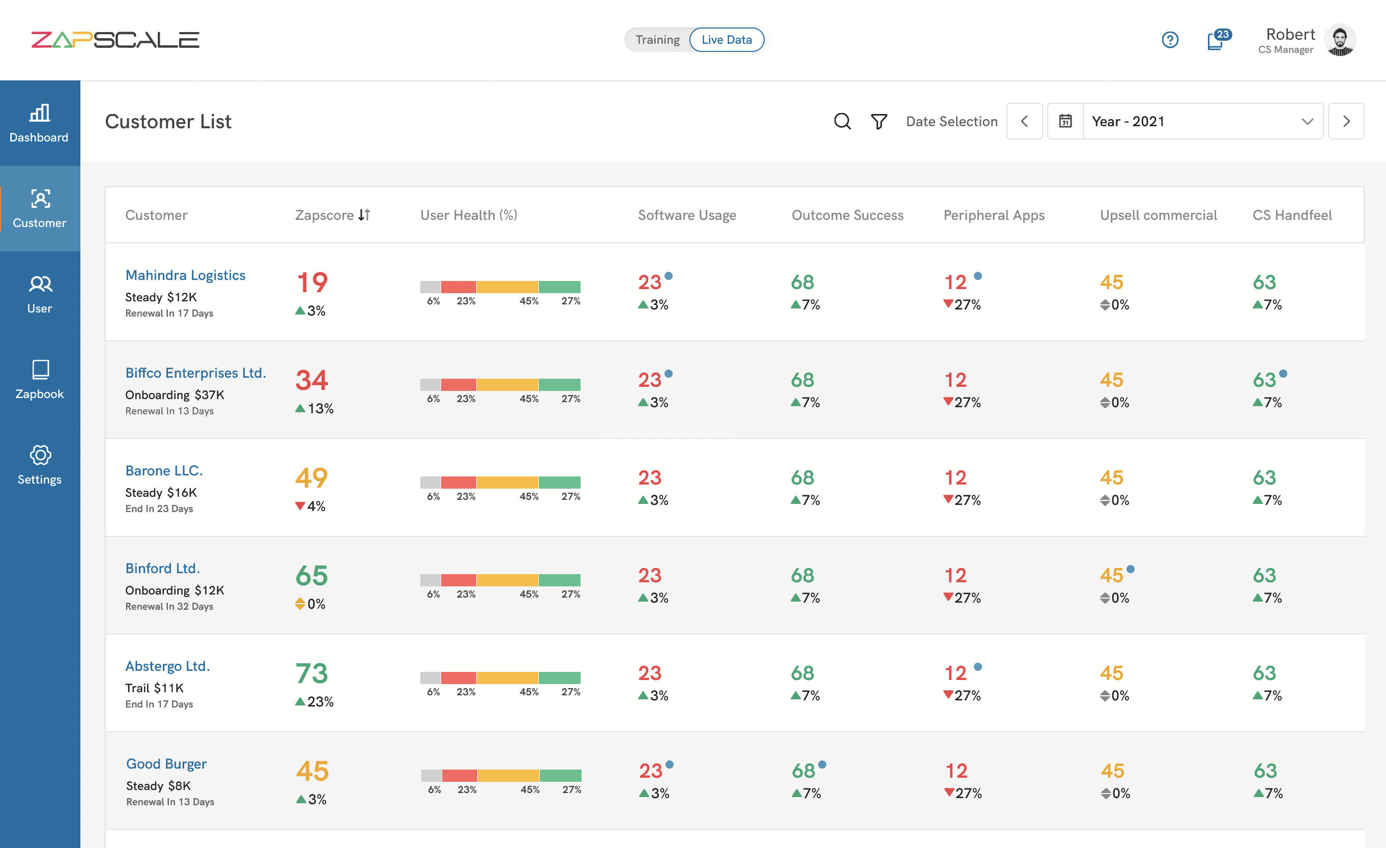Image resolution: width=1386 pixels, height=848 pixels.
Task: Switch to Training mode
Action: point(657,39)
